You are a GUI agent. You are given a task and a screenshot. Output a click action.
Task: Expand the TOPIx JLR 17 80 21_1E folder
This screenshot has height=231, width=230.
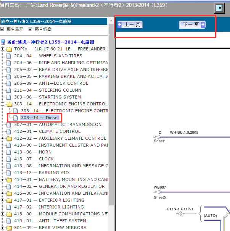[2, 49]
